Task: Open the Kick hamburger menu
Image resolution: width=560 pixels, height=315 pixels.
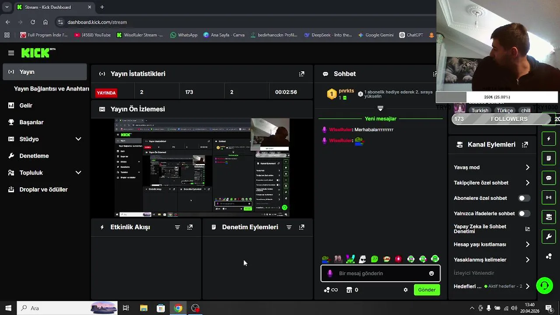Action: click(x=11, y=53)
